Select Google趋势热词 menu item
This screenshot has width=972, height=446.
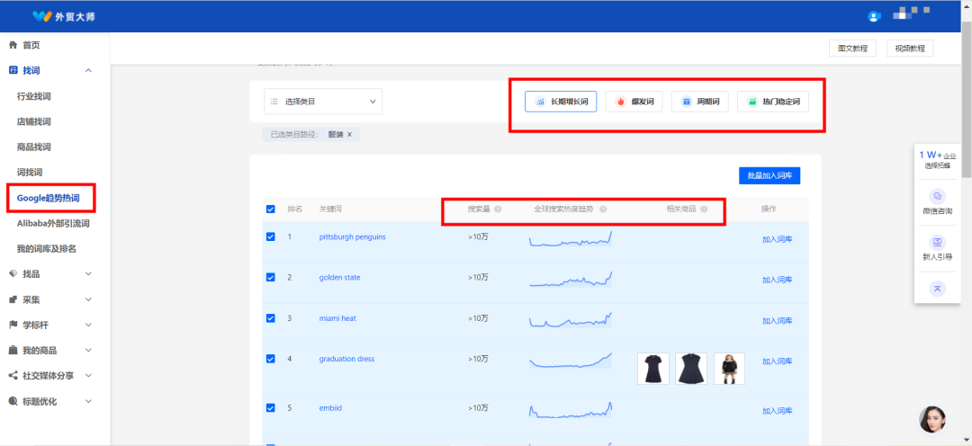coord(49,198)
